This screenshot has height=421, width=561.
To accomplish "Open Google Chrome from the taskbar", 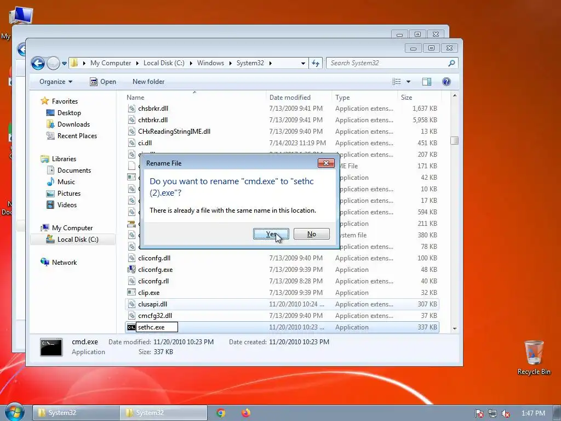I will (221, 413).
